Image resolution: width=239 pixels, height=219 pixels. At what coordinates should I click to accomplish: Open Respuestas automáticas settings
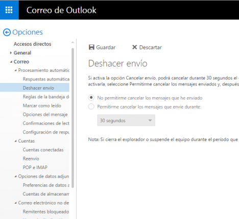point(46,79)
